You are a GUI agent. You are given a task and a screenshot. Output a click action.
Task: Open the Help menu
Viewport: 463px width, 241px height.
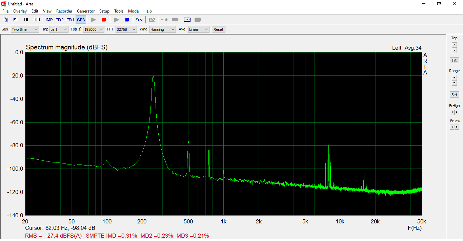[147, 11]
